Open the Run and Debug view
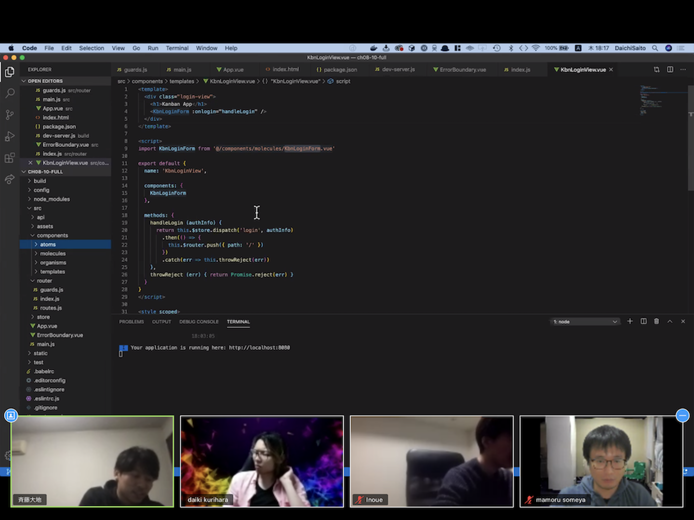 click(x=10, y=136)
